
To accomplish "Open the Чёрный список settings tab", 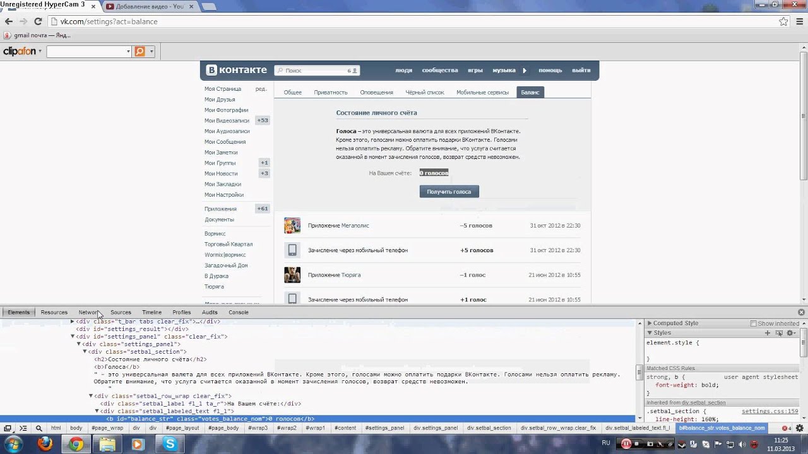I will 425,92.
